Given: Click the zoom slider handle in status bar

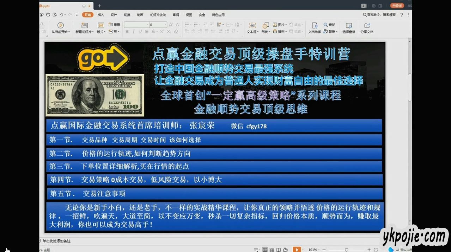Looking at the screenshot, I should 346,250.
